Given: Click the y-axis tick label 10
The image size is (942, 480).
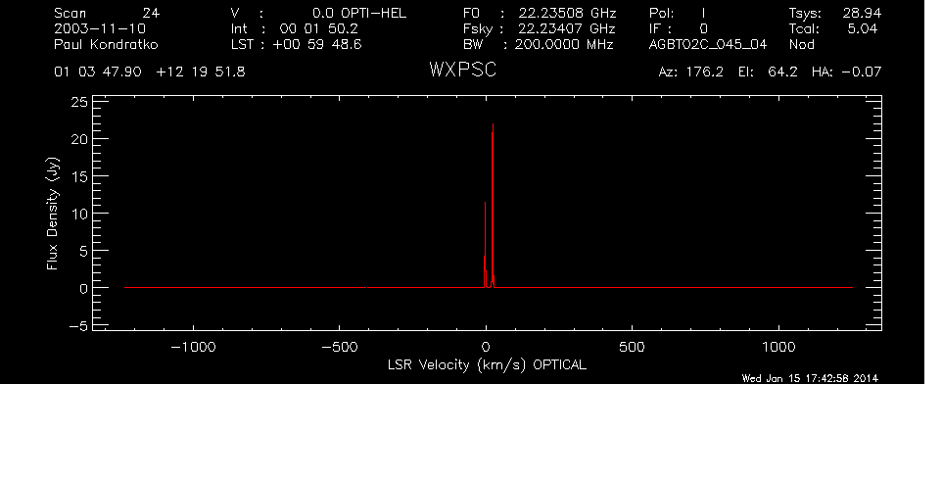Looking at the screenshot, I should pos(80,214).
